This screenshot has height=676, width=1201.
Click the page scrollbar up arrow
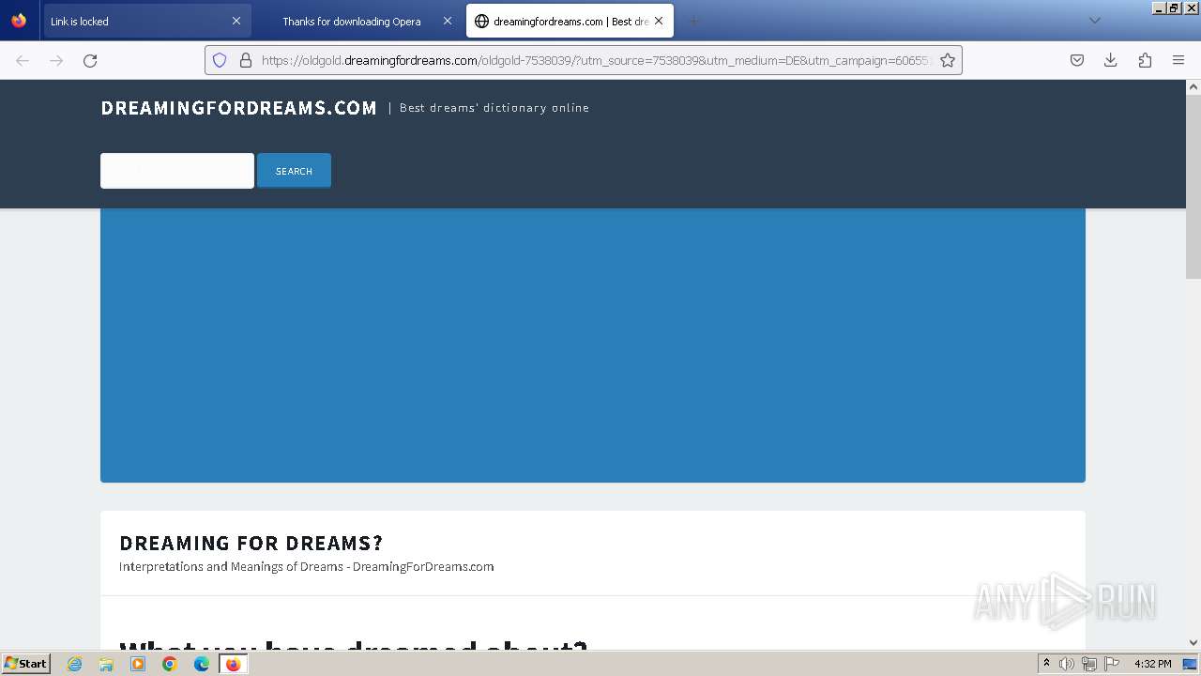(x=1193, y=87)
